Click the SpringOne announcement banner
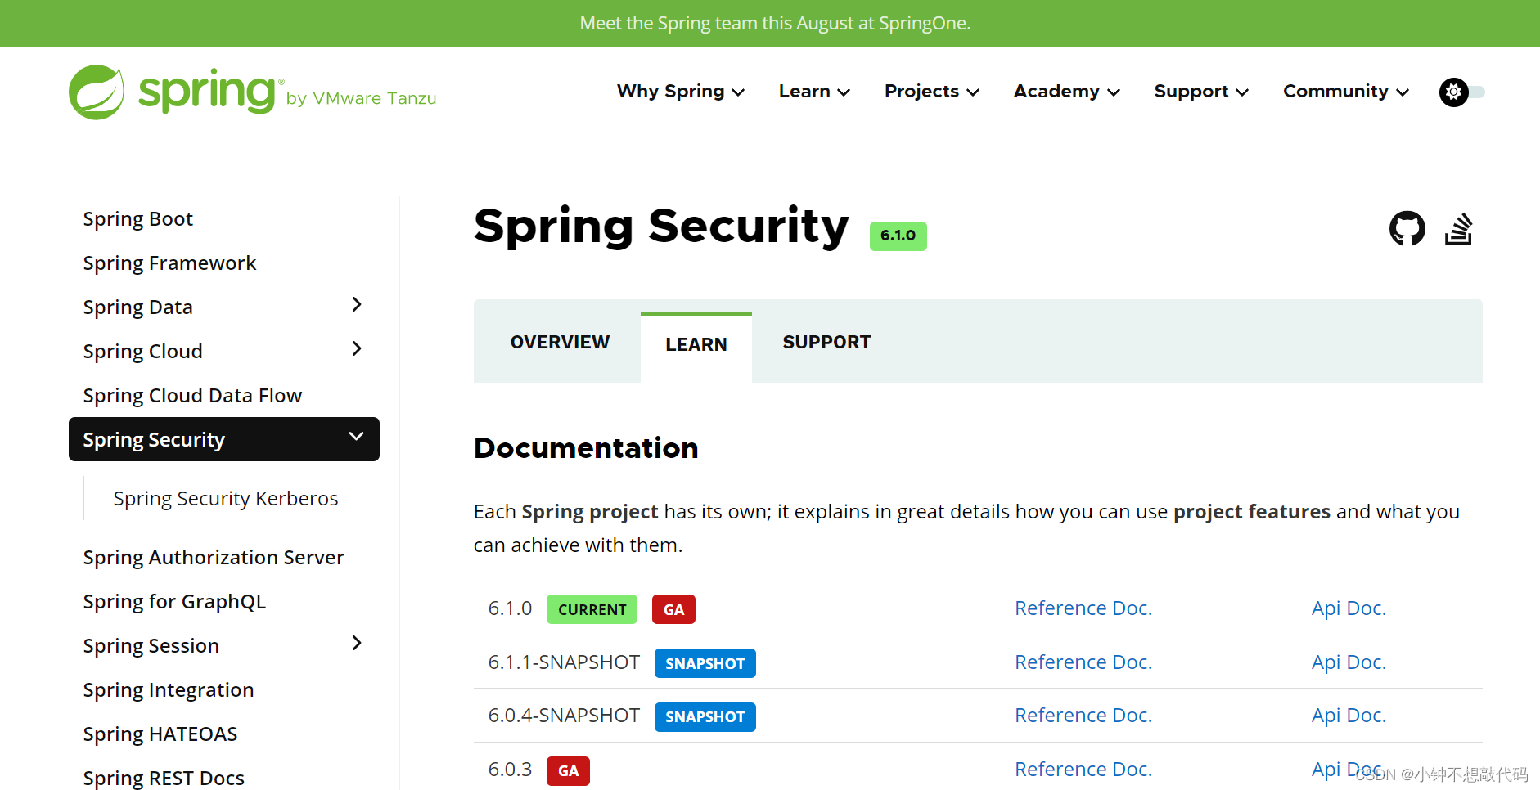Image resolution: width=1540 pixels, height=790 pixels. tap(774, 23)
